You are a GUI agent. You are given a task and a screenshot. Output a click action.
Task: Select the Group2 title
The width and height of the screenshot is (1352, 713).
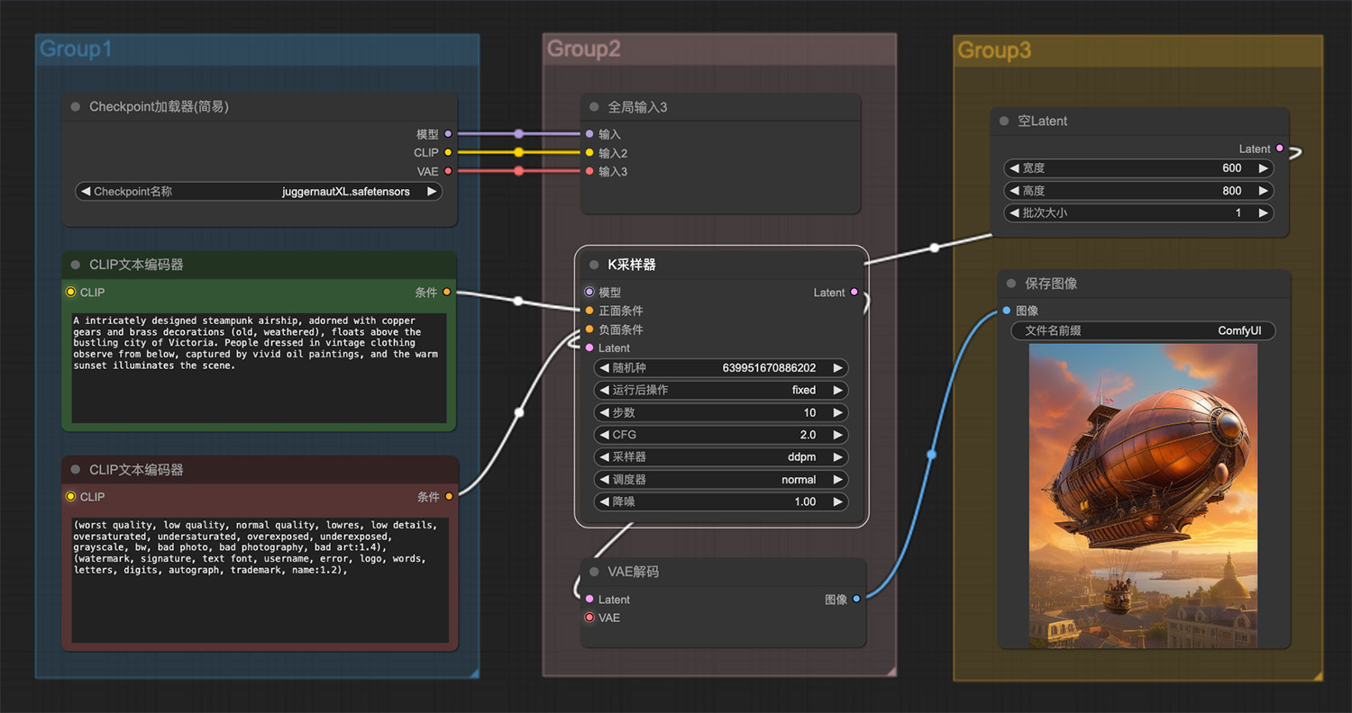click(584, 49)
